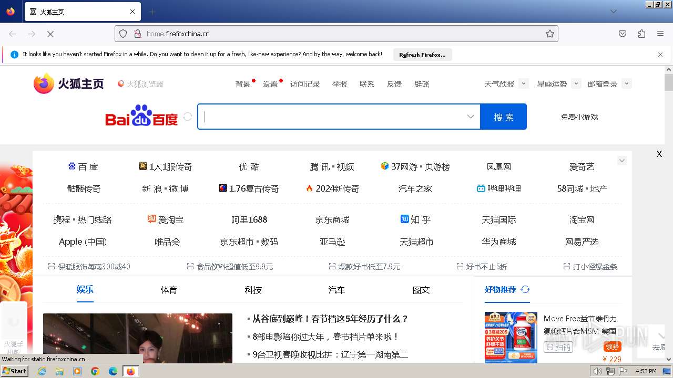Read 8部电影陪你过大年 headline
The width and height of the screenshot is (673, 378).
tap(325, 337)
